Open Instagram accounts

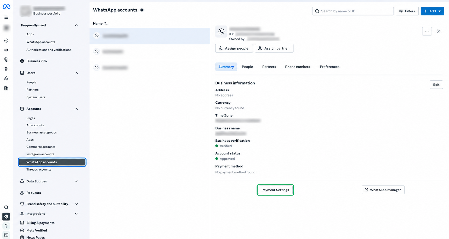pos(40,154)
